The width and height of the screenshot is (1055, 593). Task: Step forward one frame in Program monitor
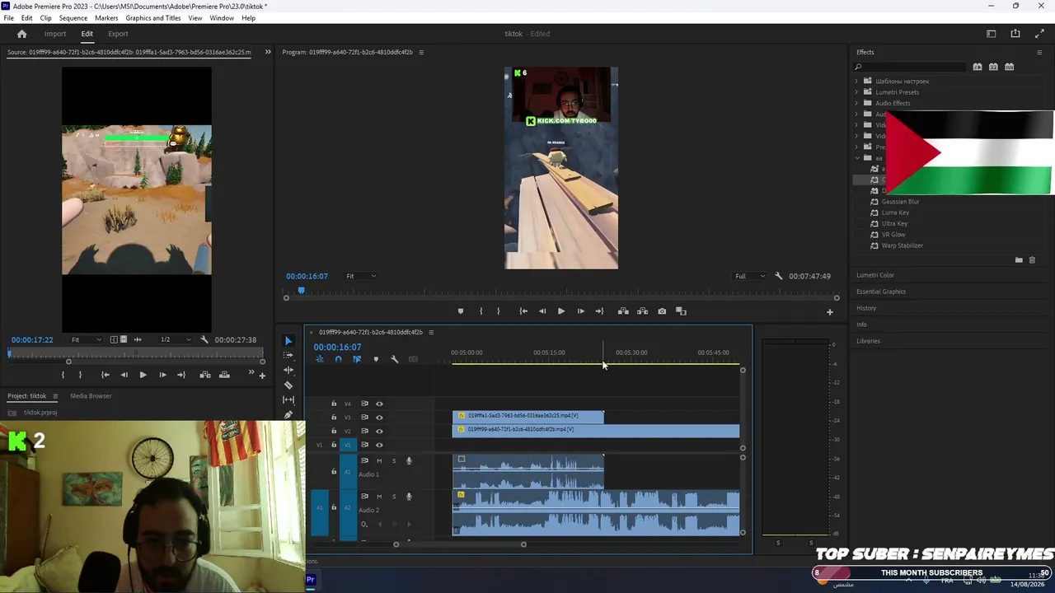(580, 311)
